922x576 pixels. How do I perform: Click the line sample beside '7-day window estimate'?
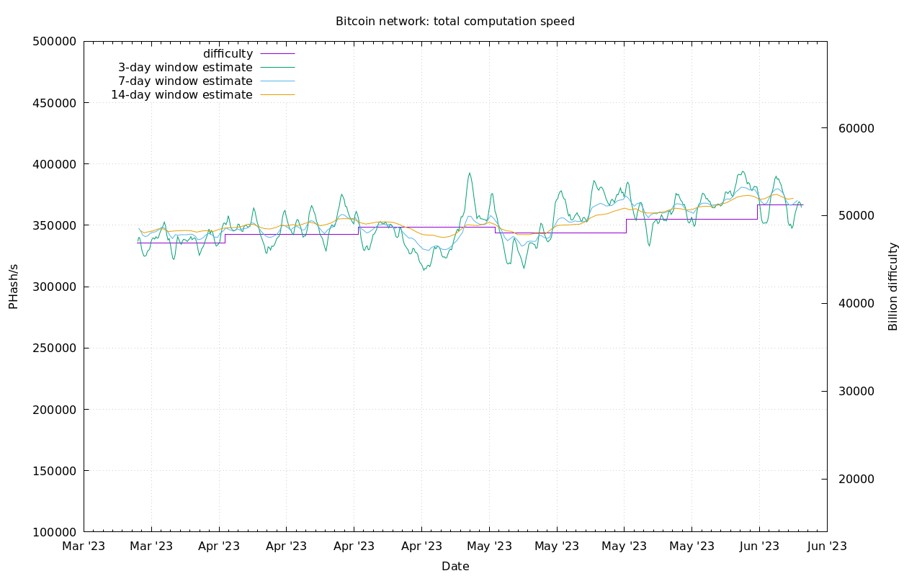pos(277,81)
